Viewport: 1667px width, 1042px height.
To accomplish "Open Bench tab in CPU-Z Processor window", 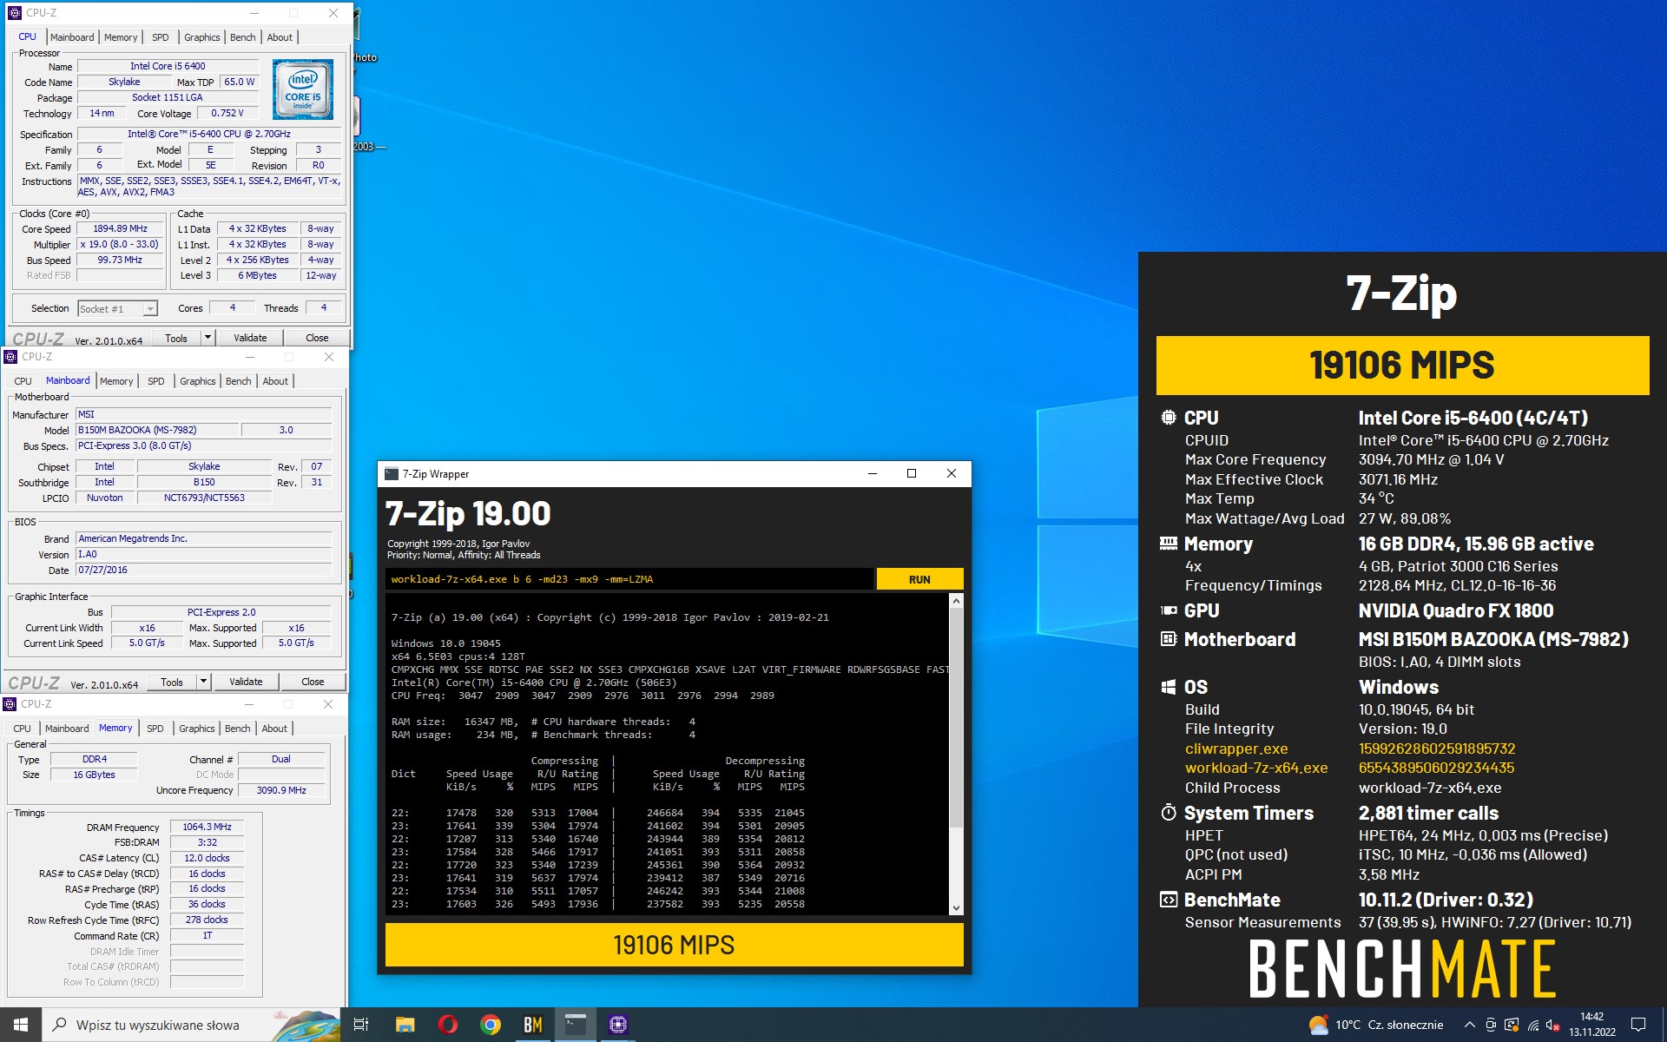I will pos(242,37).
